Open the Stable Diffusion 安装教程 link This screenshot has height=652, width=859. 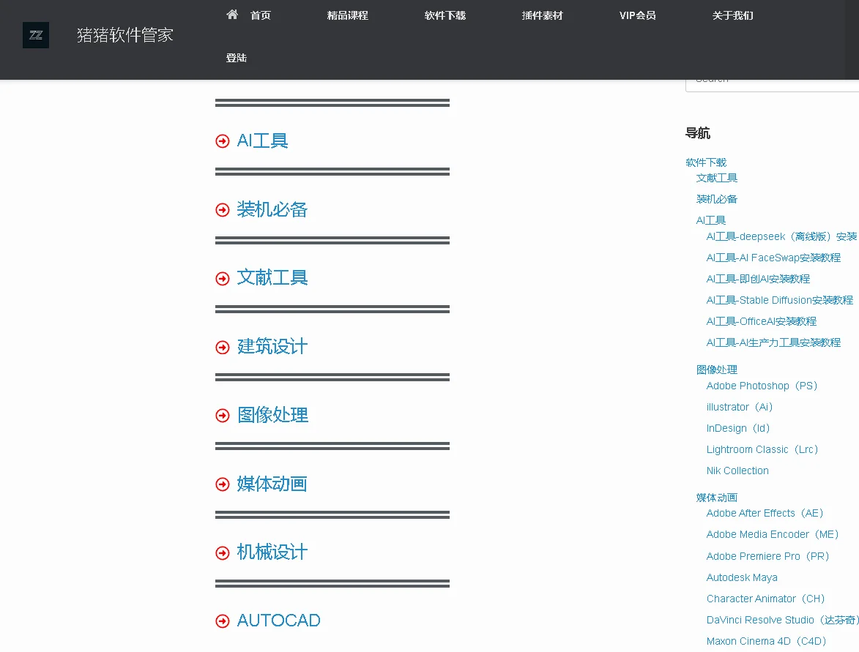pos(779,299)
